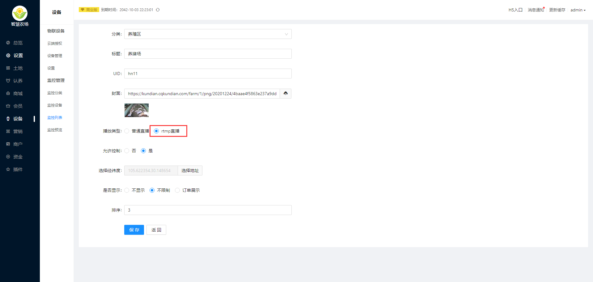This screenshot has height=282, width=593.
Task: Click the disabled 选择经纬度 coordinates field
Action: click(151, 170)
